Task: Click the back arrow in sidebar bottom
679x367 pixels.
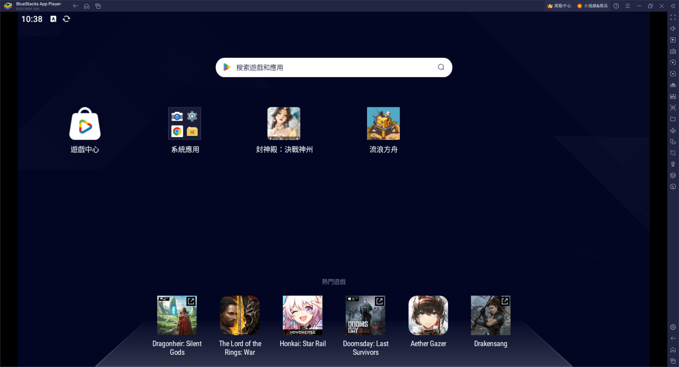Action: coord(673,338)
